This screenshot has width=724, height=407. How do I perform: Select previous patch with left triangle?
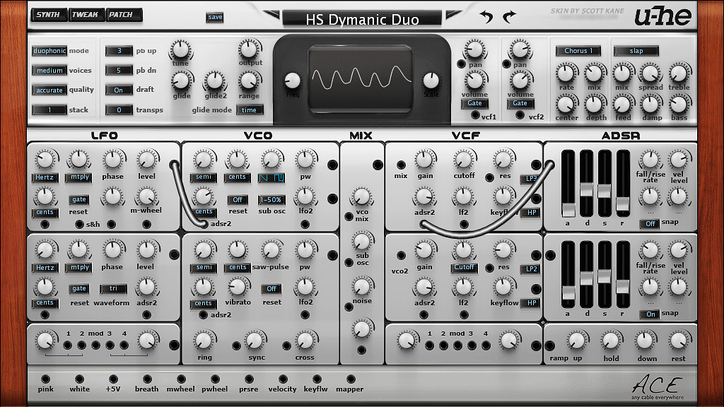coord(272,15)
